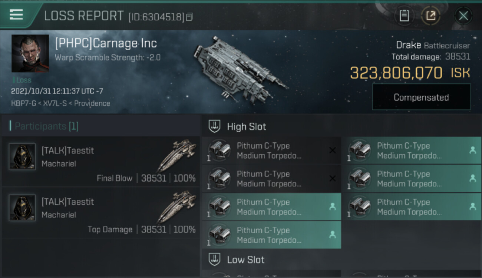This screenshot has height=278, width=482.
Task: Select Taestit's Final Blow entry
Action: click(101, 161)
